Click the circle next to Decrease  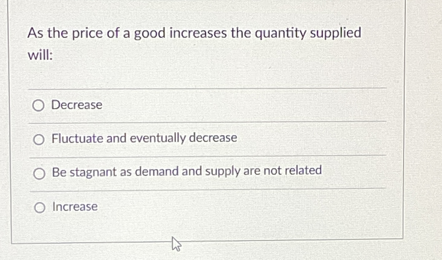39,106
